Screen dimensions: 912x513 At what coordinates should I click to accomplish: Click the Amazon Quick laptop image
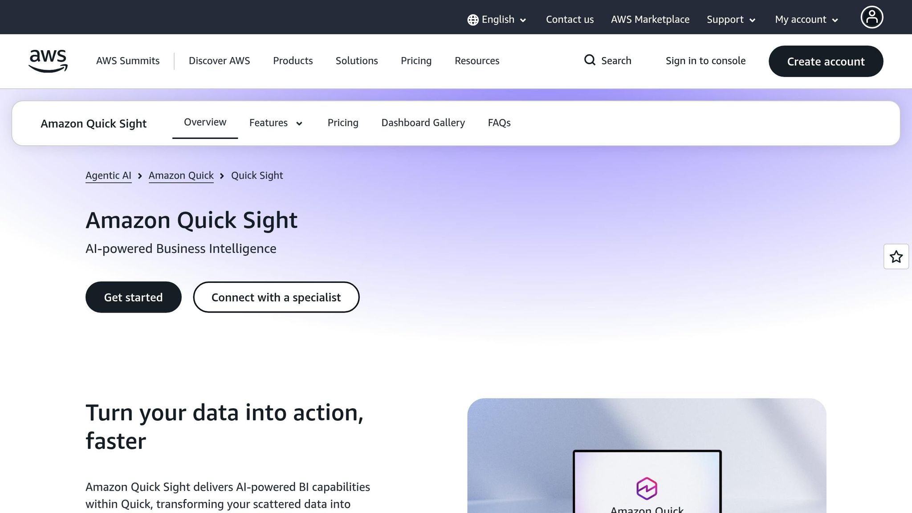tap(647, 456)
